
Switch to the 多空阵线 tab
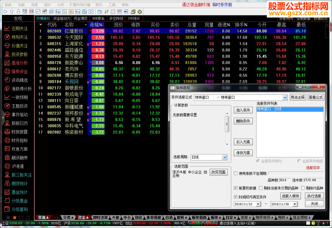[116, 19]
